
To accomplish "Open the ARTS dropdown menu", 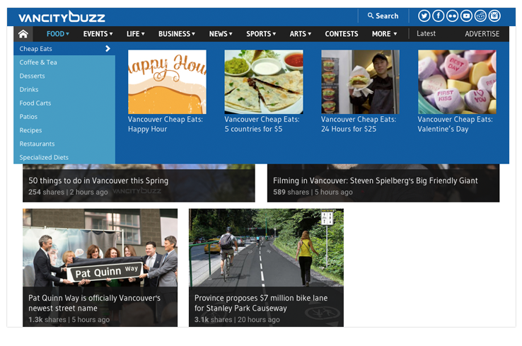I will click(x=301, y=34).
